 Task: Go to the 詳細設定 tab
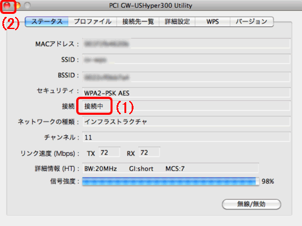(177, 22)
